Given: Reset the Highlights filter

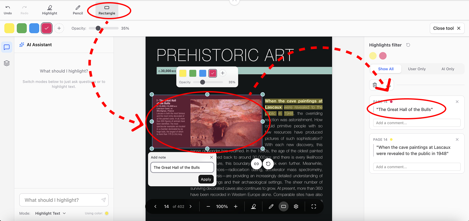Looking at the screenshot, I should [x=408, y=45].
